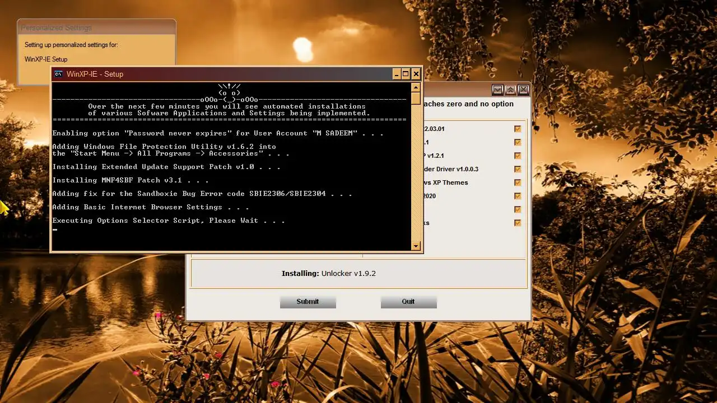Click the Submit button

(308, 302)
